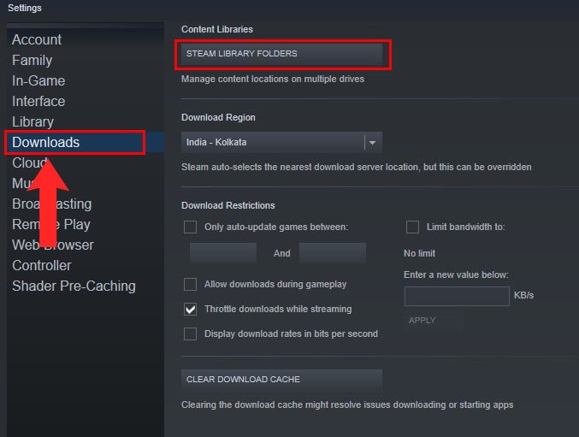Open Remote Play settings
The image size is (579, 437).
click(x=51, y=224)
